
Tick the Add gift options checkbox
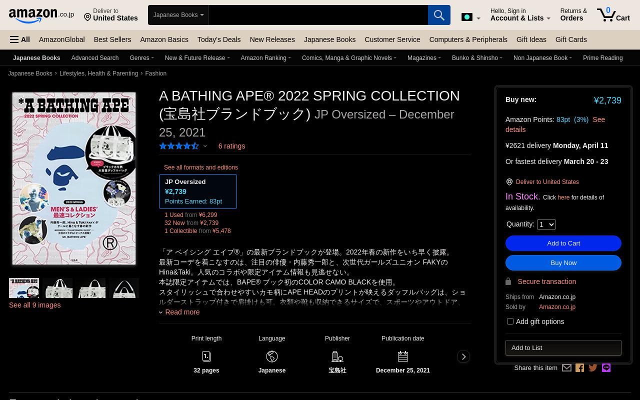510,321
